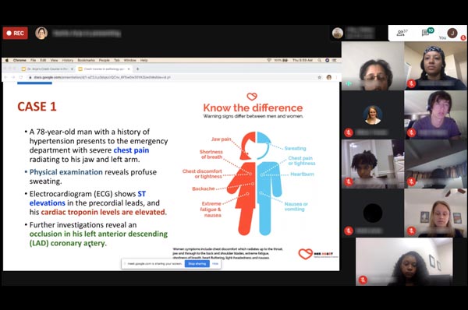The image size is (468, 310).
Task: Open the People menu in Chrome
Action: (105, 60)
